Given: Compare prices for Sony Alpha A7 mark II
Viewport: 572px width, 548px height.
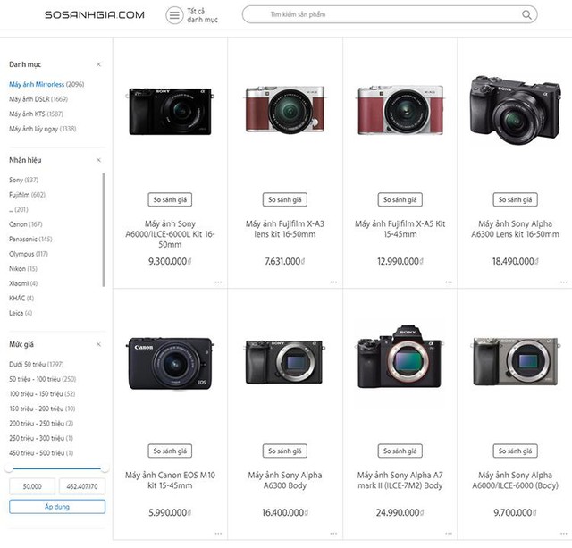Looking at the screenshot, I should point(400,451).
